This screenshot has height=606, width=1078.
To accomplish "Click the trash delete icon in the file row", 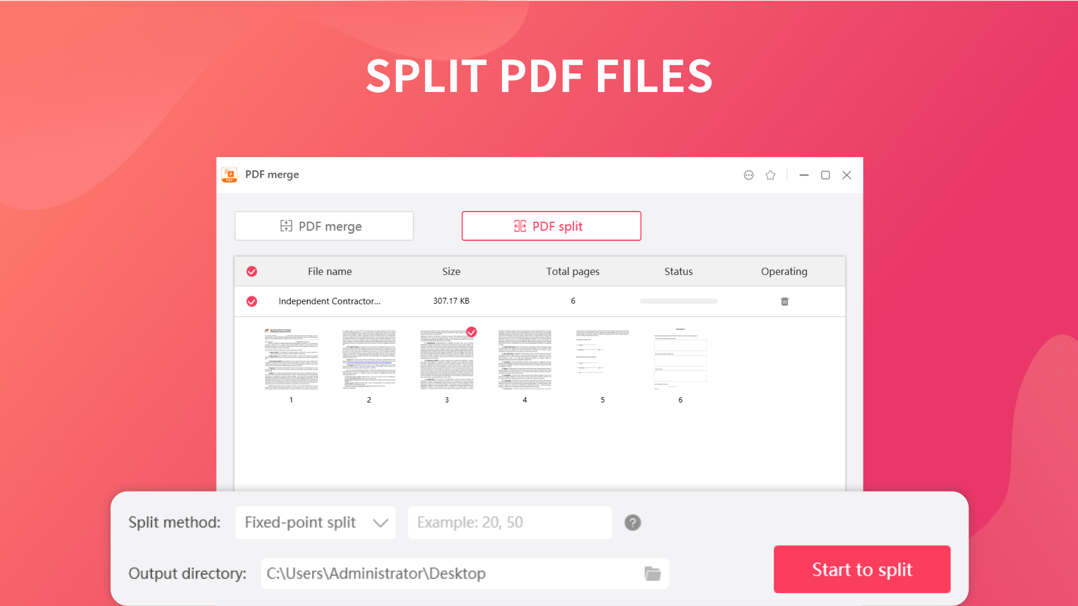I will [x=784, y=301].
